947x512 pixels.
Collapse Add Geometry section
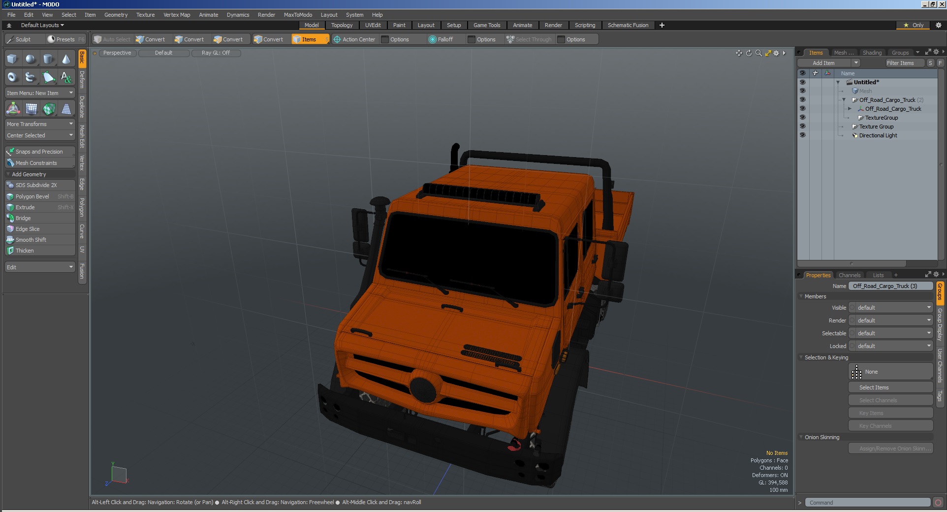click(x=8, y=174)
